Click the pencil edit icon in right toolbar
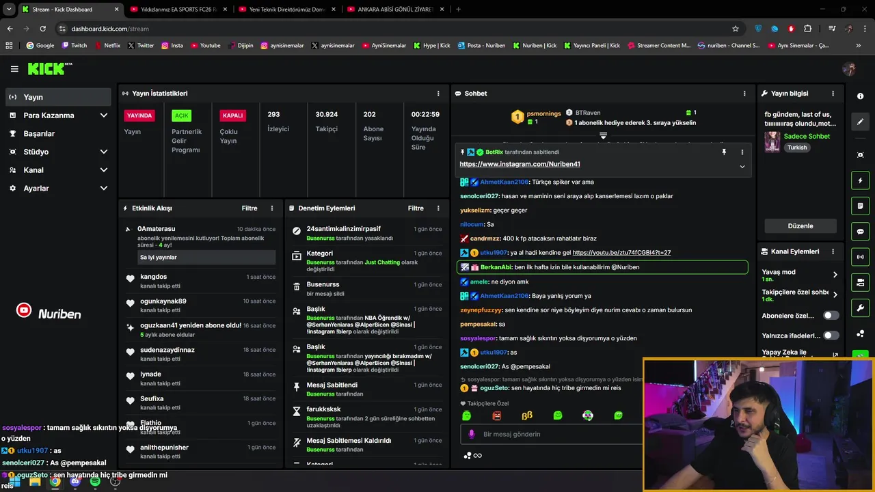 click(x=860, y=122)
